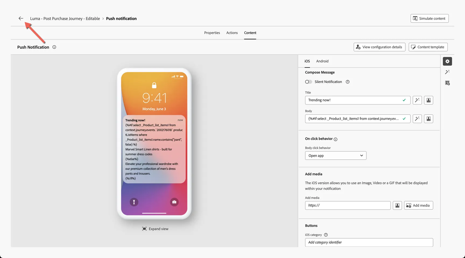465x258 pixels.
Task: Click the notification card in phone preview
Action: pyautogui.click(x=154, y=149)
